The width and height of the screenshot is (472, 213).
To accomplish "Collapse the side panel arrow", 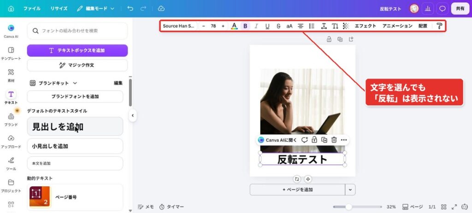I will 133,115.
